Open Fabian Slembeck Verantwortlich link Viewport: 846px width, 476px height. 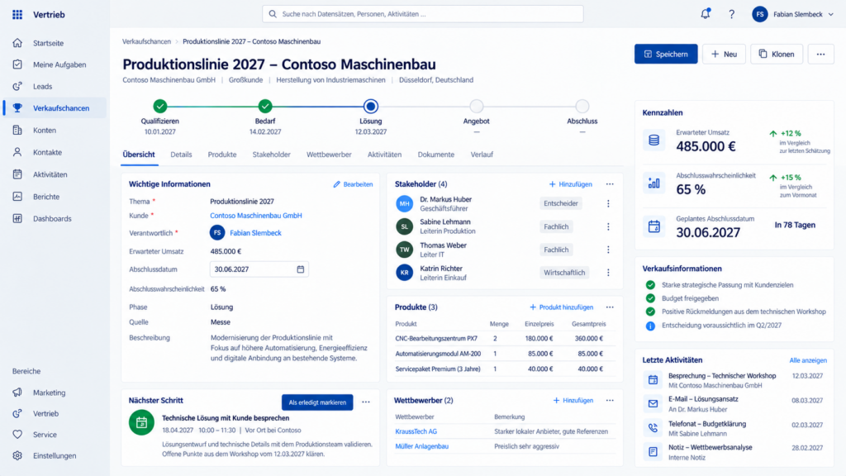[x=255, y=233]
